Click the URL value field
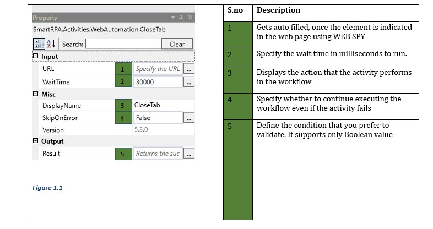Viewport: 433px width, 229px height. [x=158, y=69]
